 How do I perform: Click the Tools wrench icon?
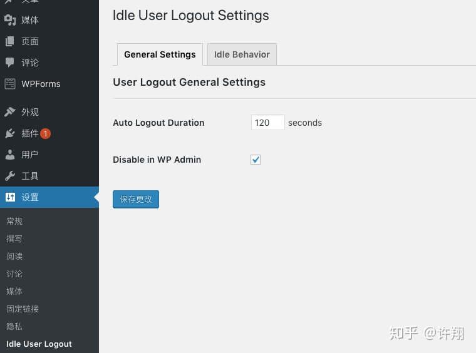10,176
